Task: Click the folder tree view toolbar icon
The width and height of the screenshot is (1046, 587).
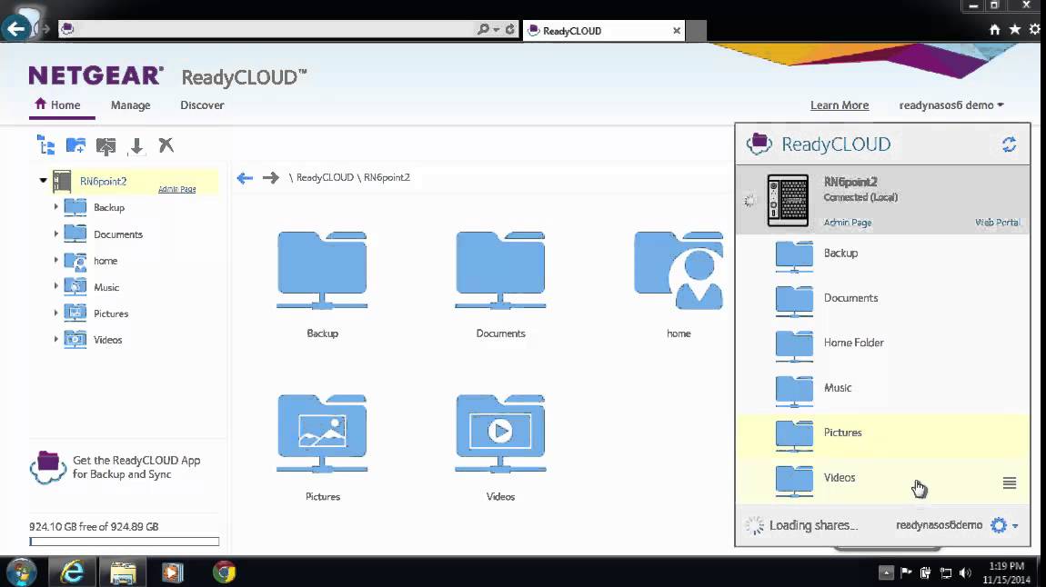Action: (x=46, y=144)
